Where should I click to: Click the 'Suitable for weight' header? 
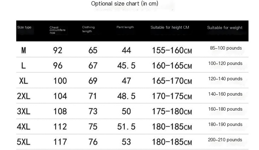(225, 28)
